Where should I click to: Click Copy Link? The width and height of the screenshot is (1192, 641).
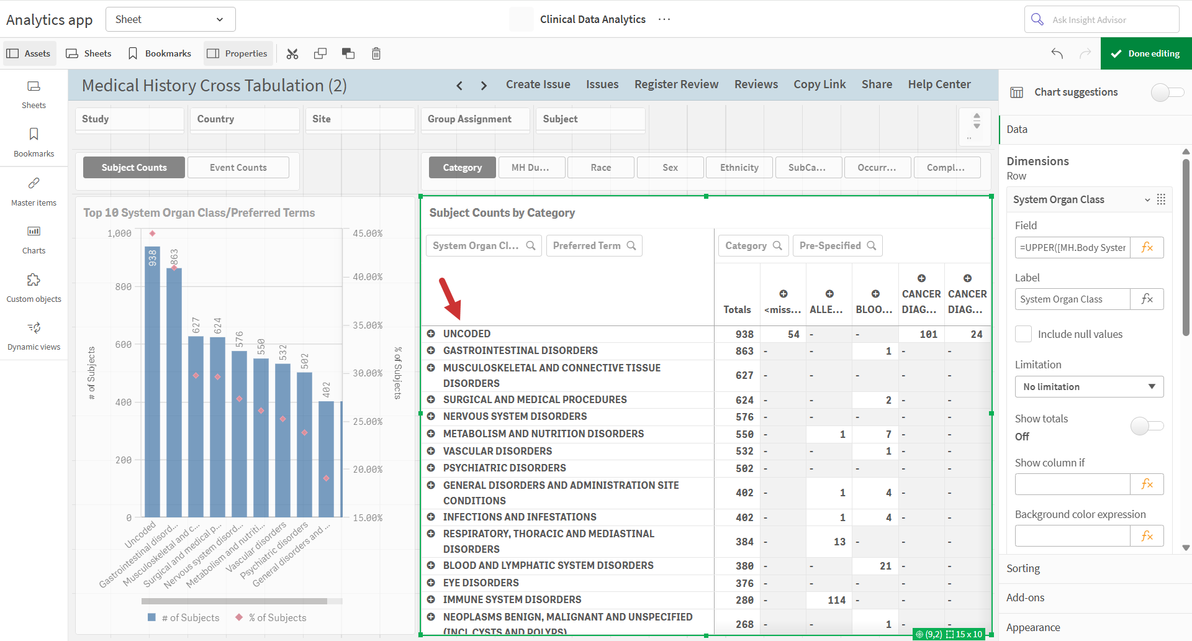pos(819,84)
